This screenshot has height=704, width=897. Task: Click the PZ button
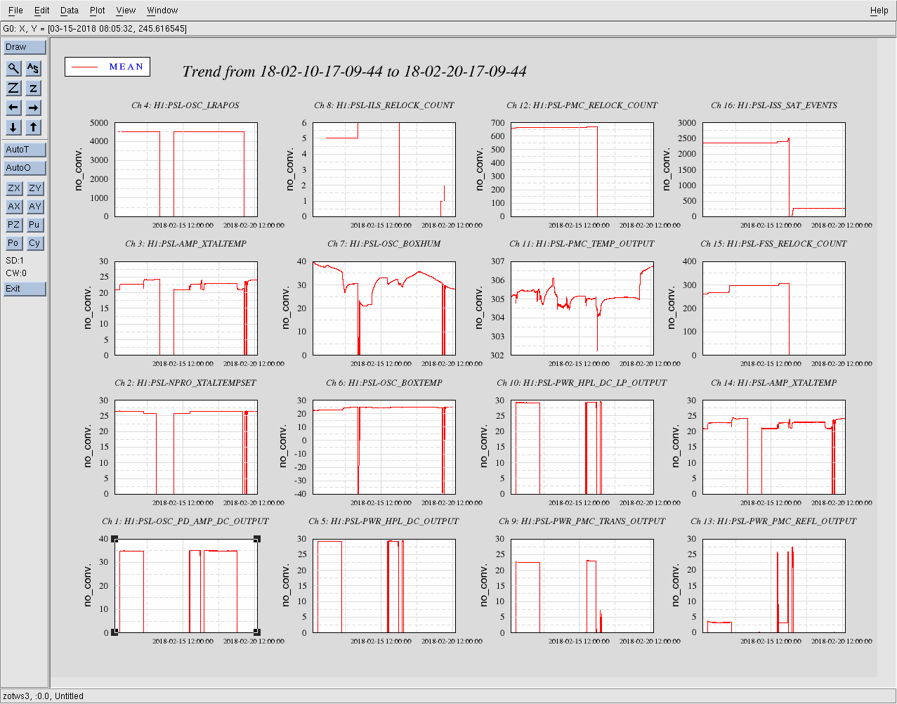(x=13, y=225)
